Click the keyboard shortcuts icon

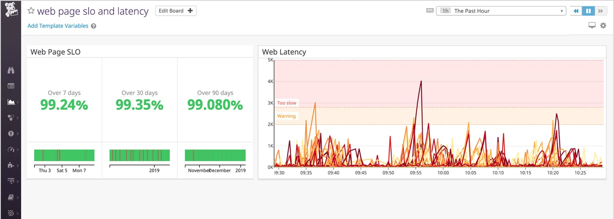point(430,11)
